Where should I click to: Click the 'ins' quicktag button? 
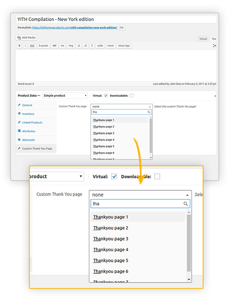tap(63, 46)
